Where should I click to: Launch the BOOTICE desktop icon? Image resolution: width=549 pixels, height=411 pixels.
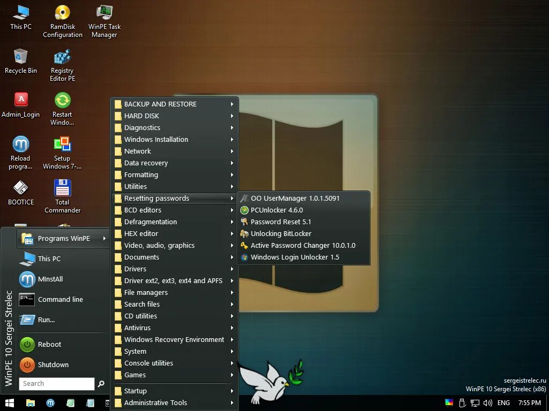[21, 193]
